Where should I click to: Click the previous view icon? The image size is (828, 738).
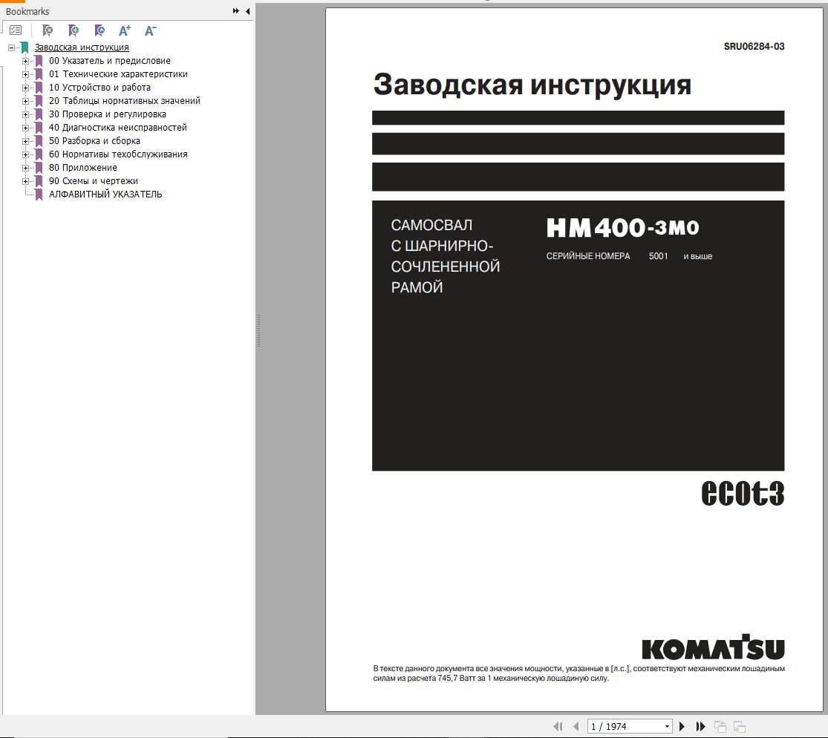[x=720, y=726]
